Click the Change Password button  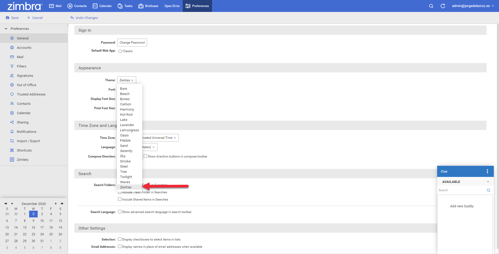pos(132,43)
